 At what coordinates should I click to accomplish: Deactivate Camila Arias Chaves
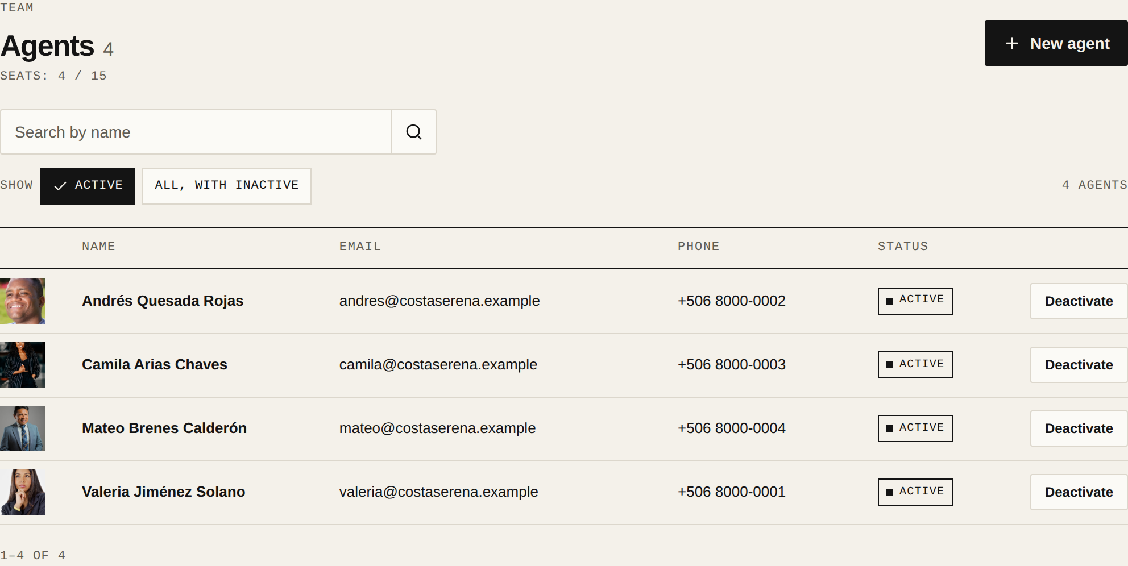tap(1079, 365)
